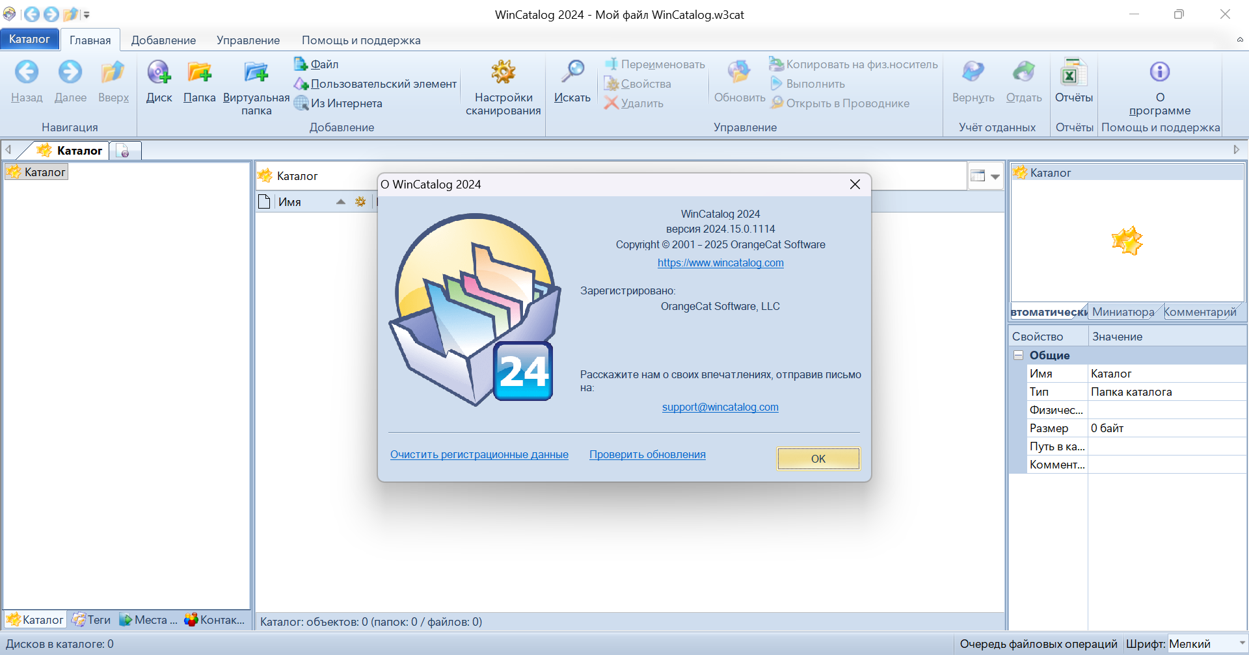Click the Назад back arrow icon
Image resolution: width=1249 pixels, height=655 pixels.
click(27, 72)
